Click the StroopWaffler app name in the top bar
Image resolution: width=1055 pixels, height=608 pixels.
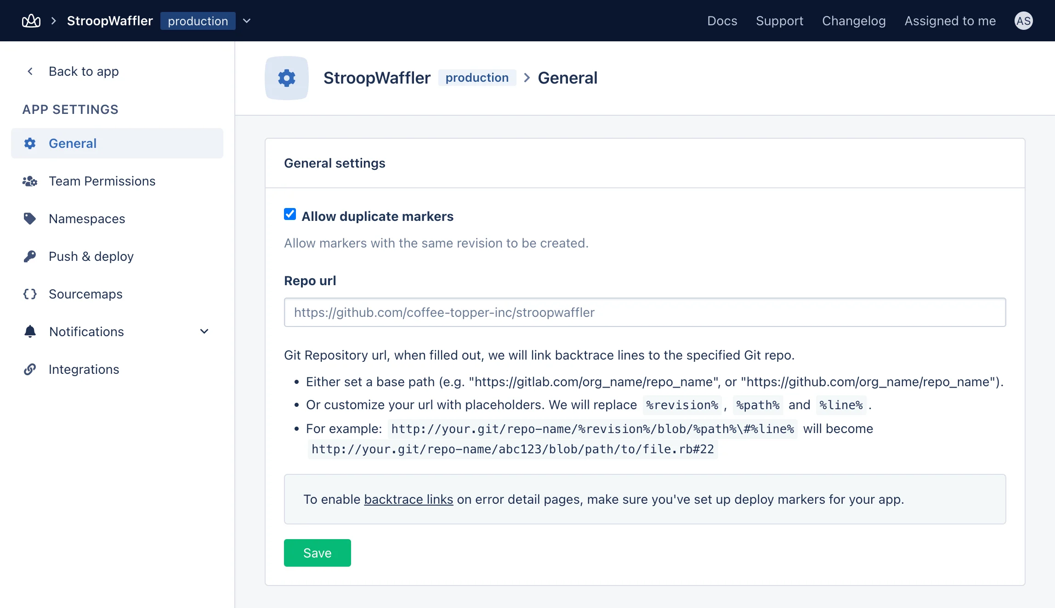point(110,21)
